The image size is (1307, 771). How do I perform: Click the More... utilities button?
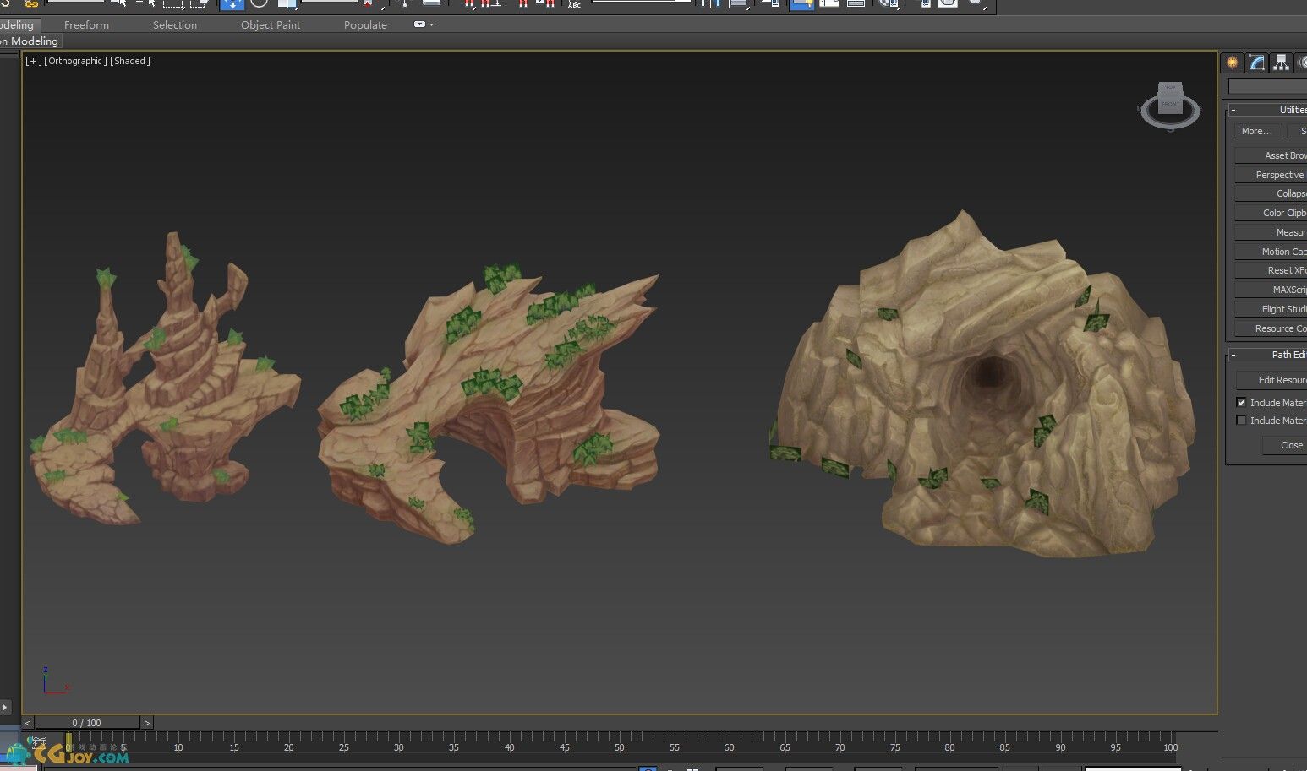click(1257, 131)
